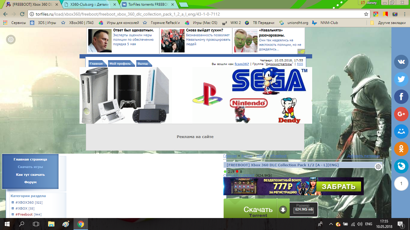Click the share counter showing 1
Image resolution: width=410 pixels, height=230 pixels.
coord(401,183)
